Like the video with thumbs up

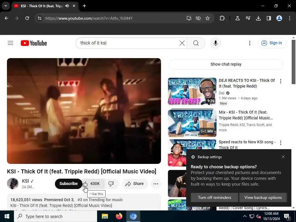coord(93,184)
